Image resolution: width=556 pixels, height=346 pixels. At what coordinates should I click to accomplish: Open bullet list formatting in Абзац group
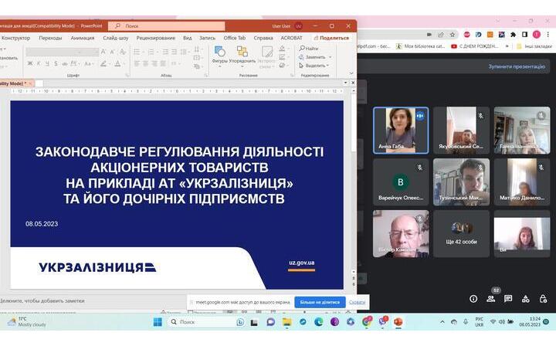click(137, 52)
